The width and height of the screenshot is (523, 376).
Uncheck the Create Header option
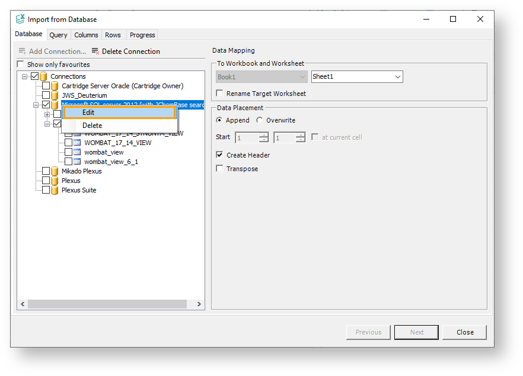(220, 155)
